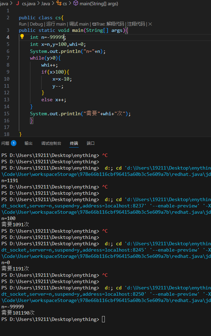Click Trae: 解释代码 code lens
The image size is (211, 336).
(x=108, y=24)
